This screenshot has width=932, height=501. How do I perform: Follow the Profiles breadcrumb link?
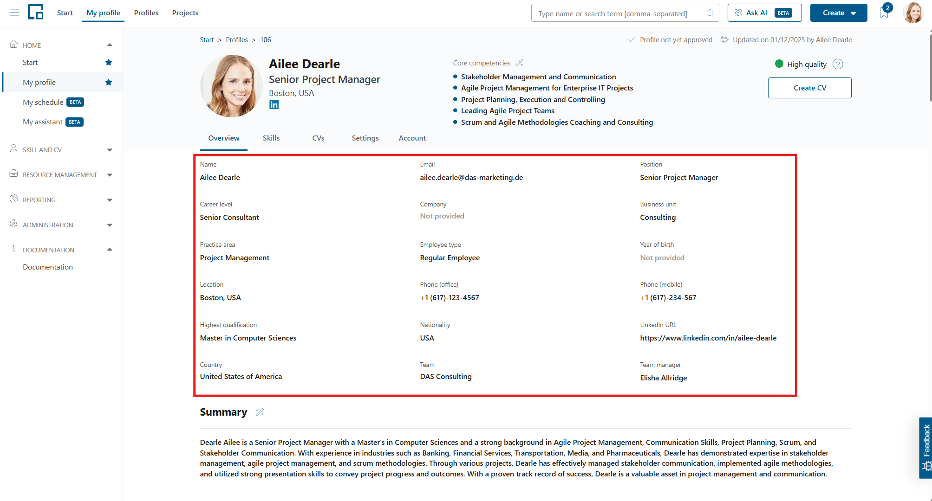pyautogui.click(x=237, y=40)
